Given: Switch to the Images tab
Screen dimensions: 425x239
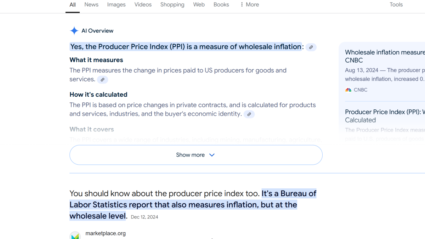Looking at the screenshot, I should tap(117, 5).
